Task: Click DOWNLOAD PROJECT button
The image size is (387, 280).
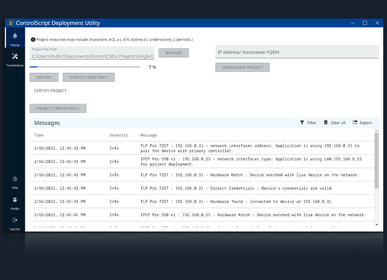Action: tap(242, 67)
